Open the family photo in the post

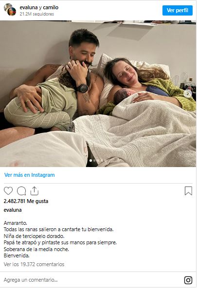tap(98, 94)
